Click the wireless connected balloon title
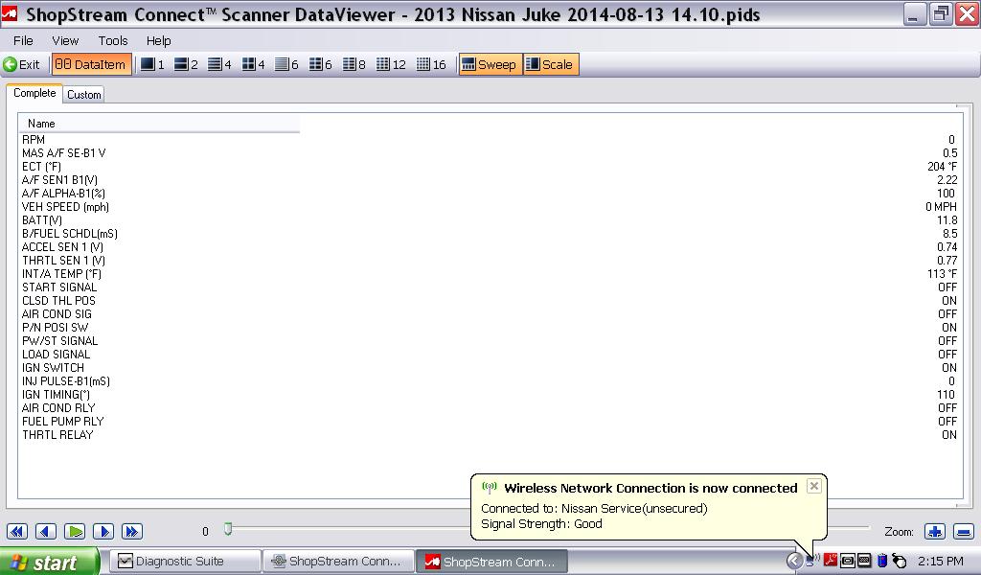Viewport: 981px width, 575px height. click(x=650, y=488)
